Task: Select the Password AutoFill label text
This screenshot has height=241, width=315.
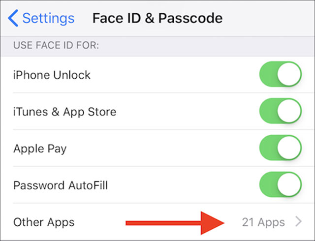Action: click(x=61, y=186)
